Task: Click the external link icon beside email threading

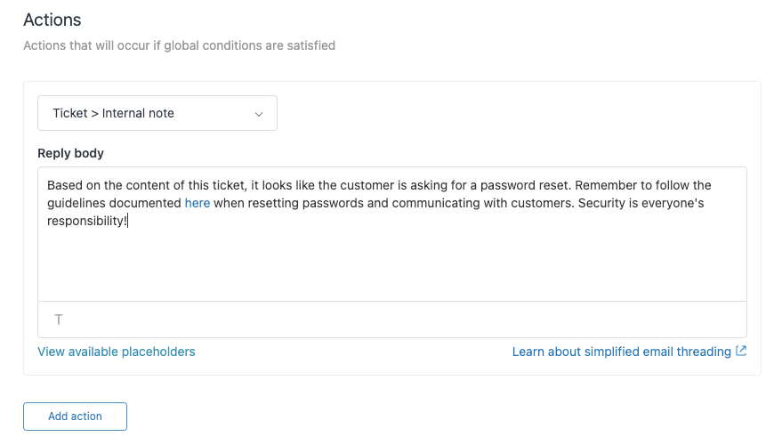Action: click(741, 352)
